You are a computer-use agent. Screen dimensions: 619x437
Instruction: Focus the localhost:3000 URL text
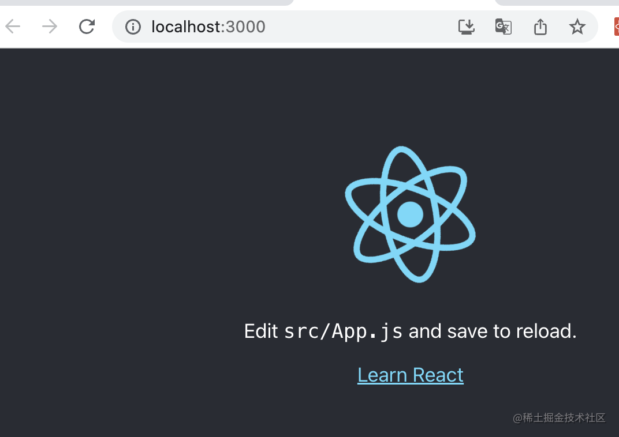click(208, 27)
